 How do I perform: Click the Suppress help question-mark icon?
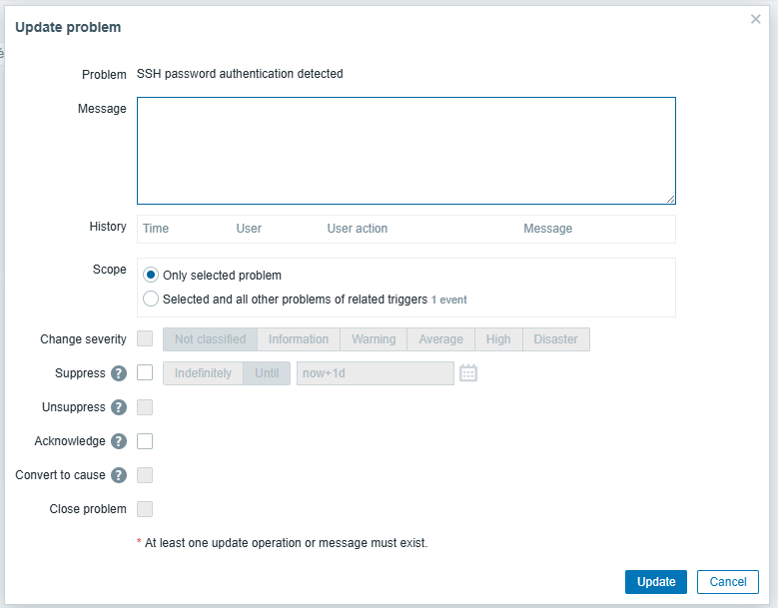pyautogui.click(x=119, y=373)
